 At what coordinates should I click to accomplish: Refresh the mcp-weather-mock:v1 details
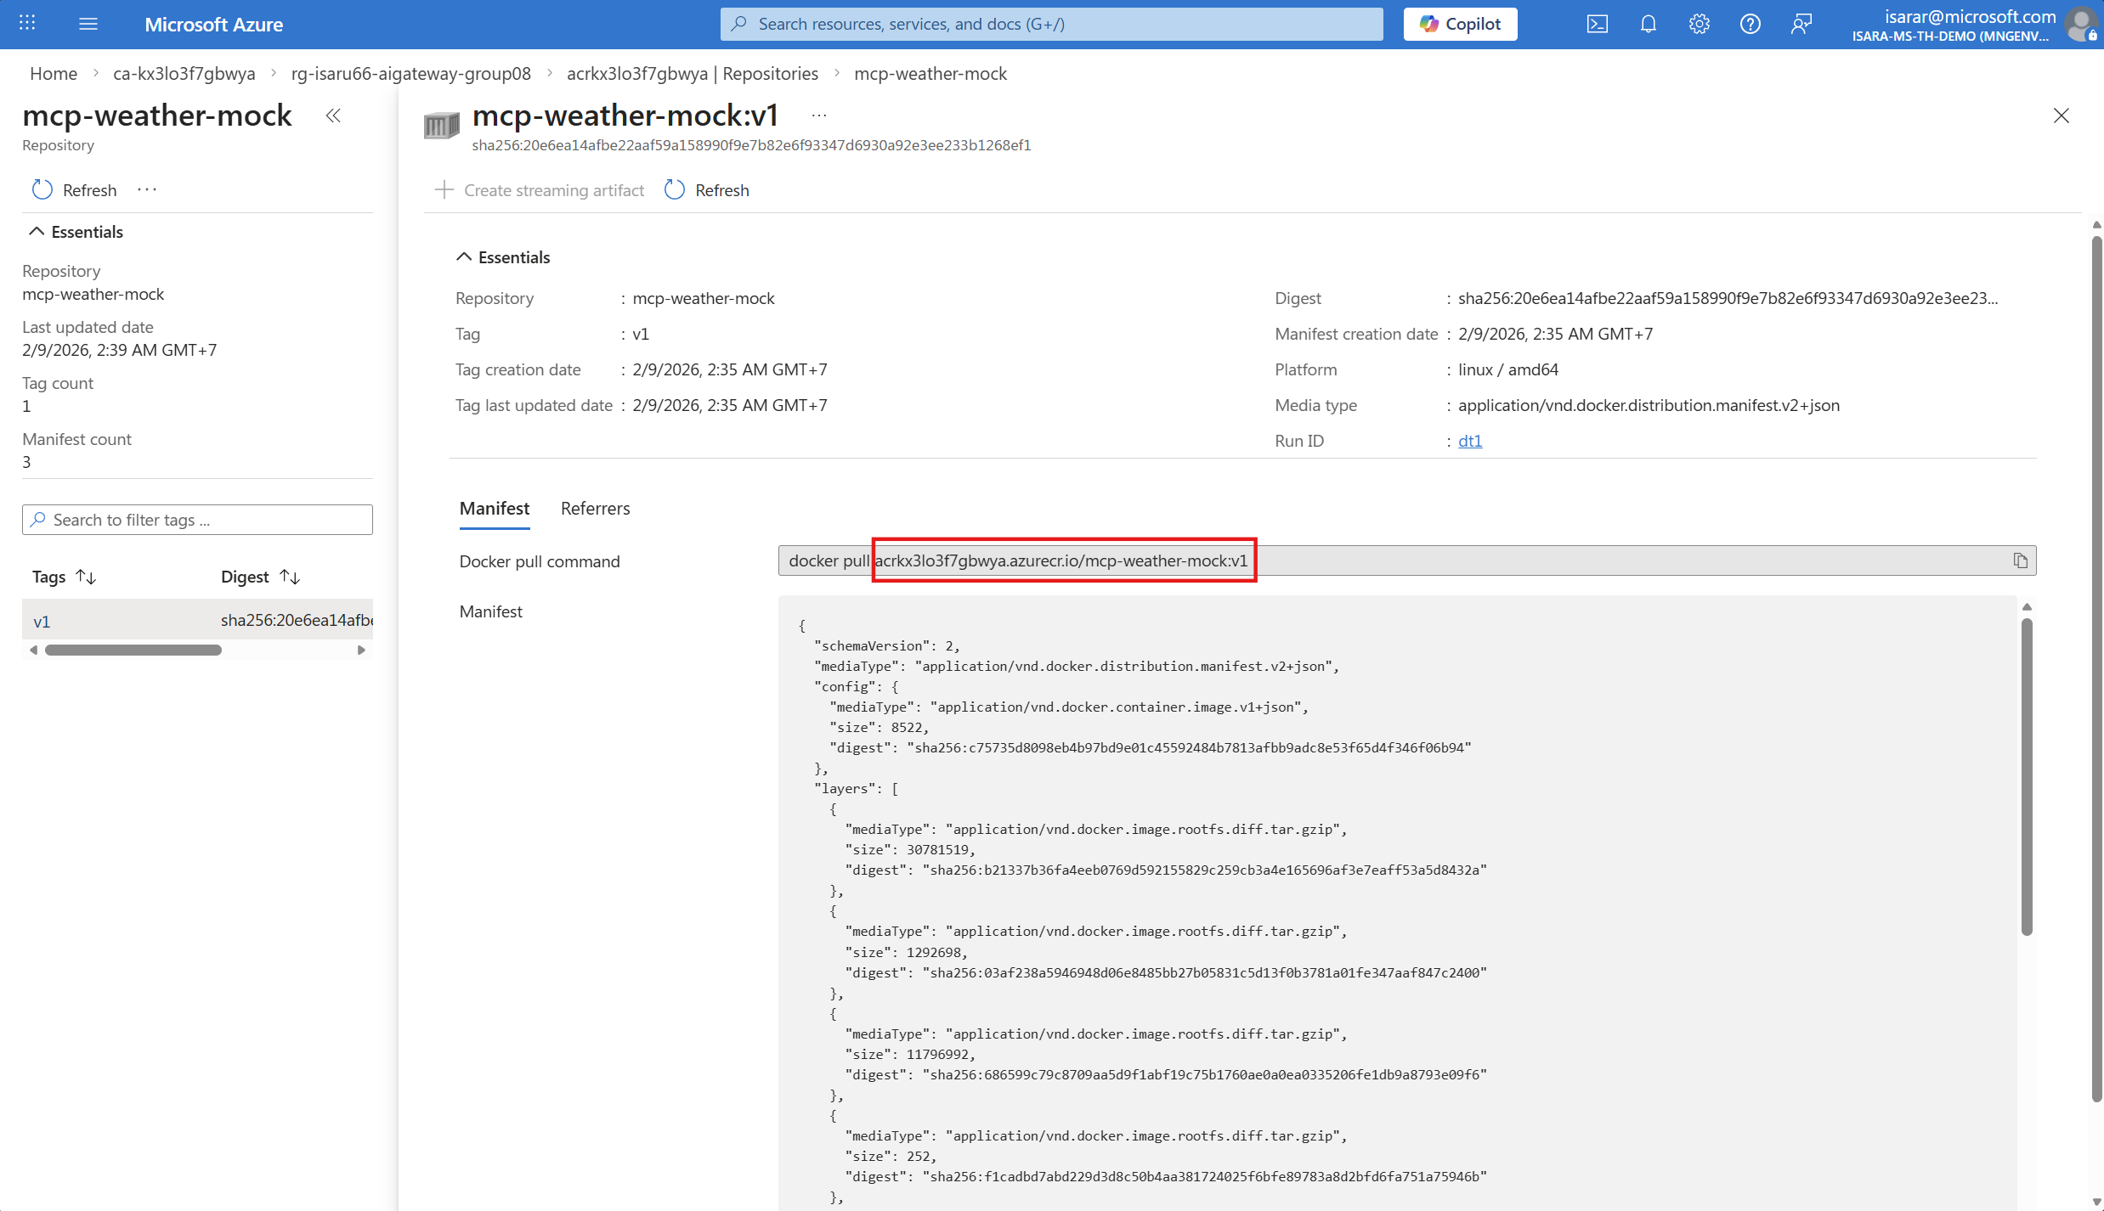tap(707, 190)
